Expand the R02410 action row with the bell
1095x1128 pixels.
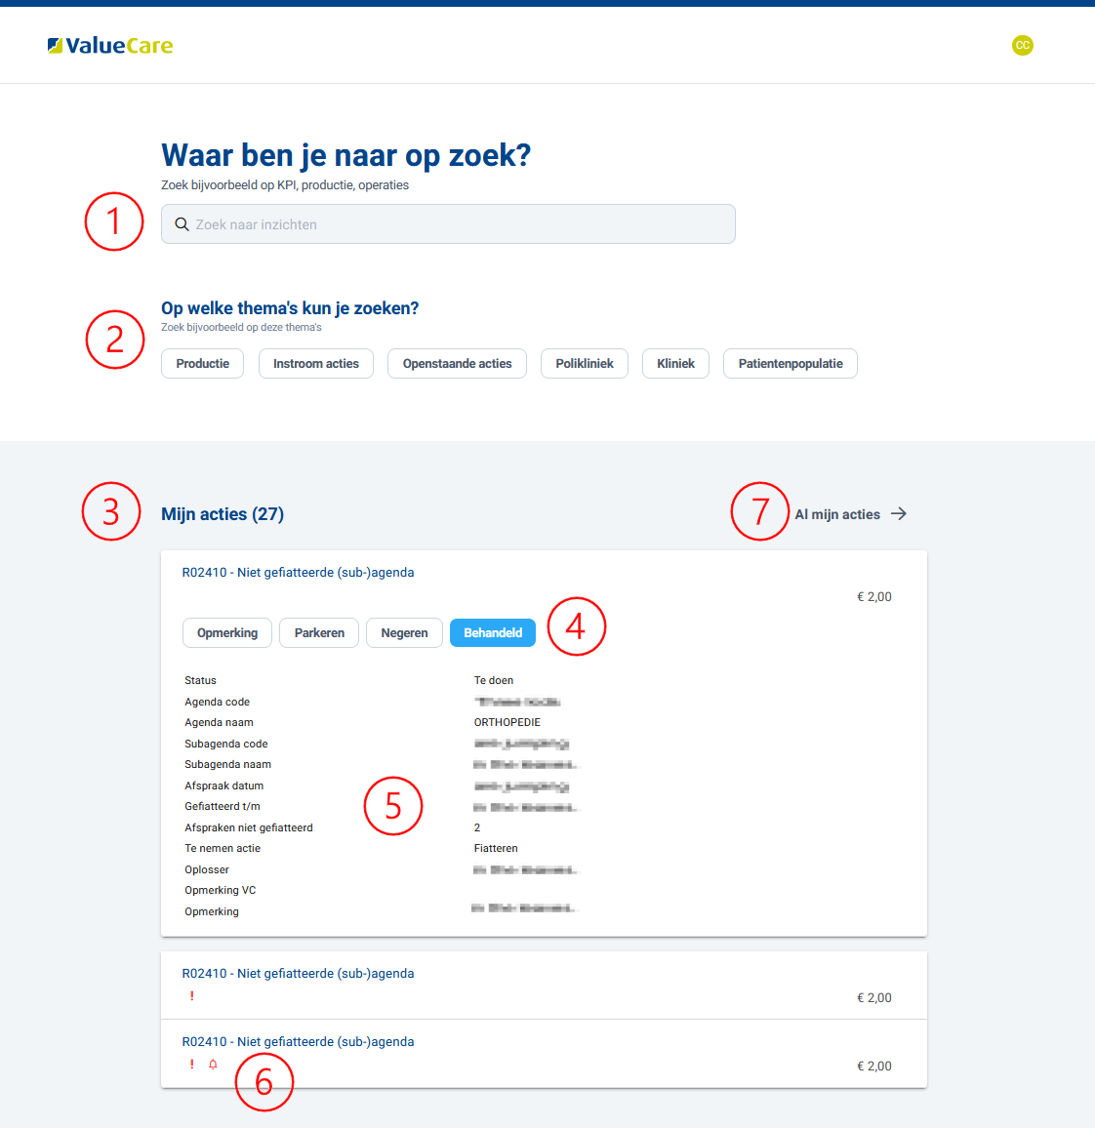click(298, 1042)
